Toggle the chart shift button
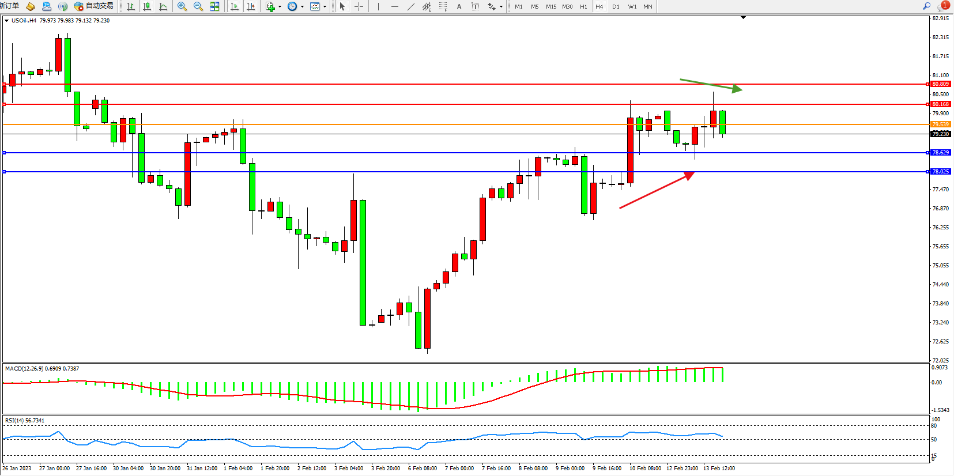 [x=251, y=6]
